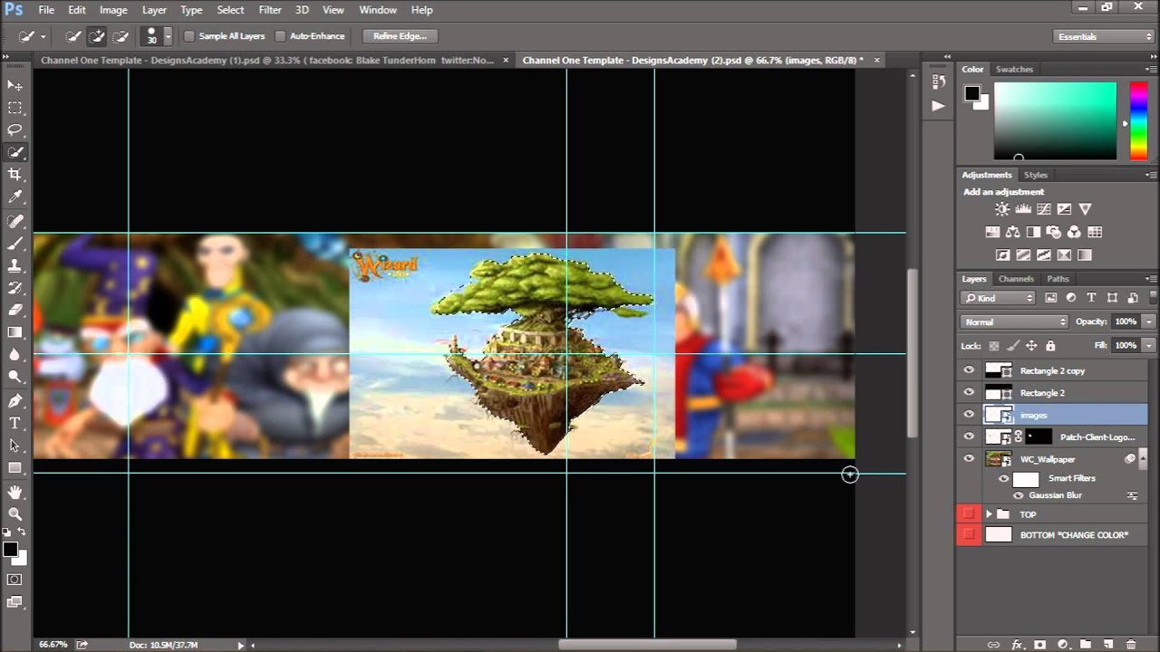Screen dimensions: 1160x652
Task: Select the Move tool
Action: (15, 85)
